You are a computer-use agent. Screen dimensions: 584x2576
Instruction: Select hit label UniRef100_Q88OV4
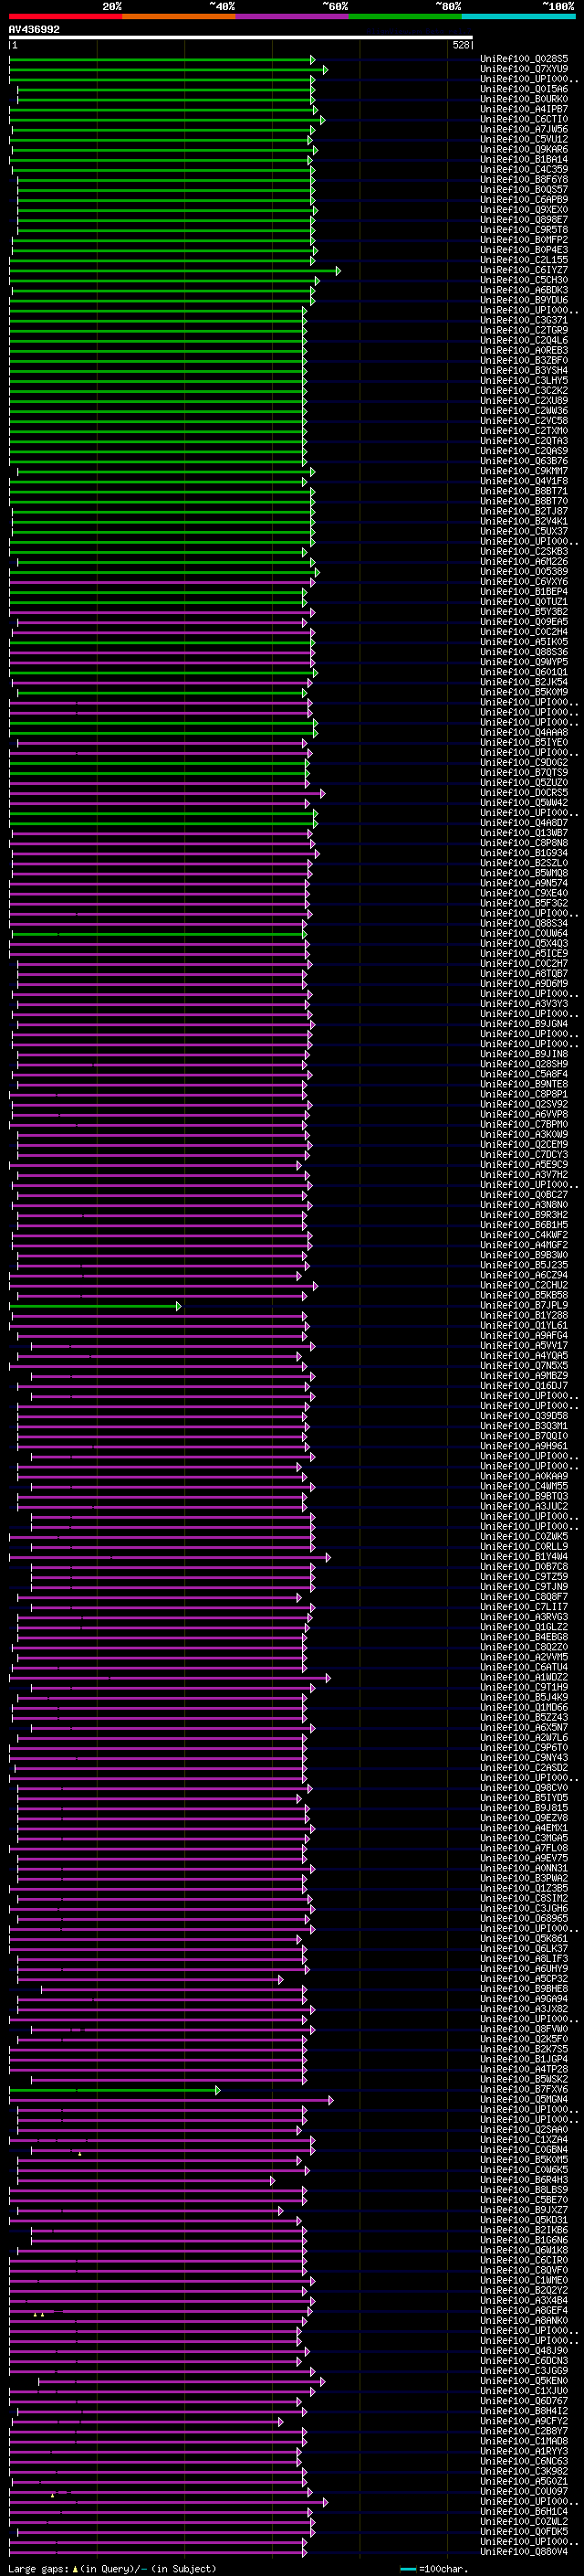524,2551
